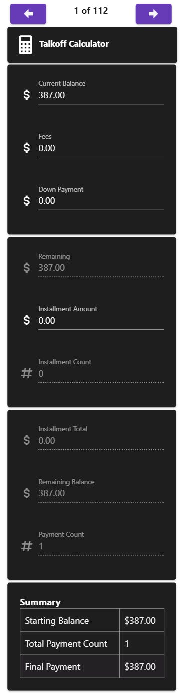Click the hash icon beside Payment Count

[x=27, y=546]
